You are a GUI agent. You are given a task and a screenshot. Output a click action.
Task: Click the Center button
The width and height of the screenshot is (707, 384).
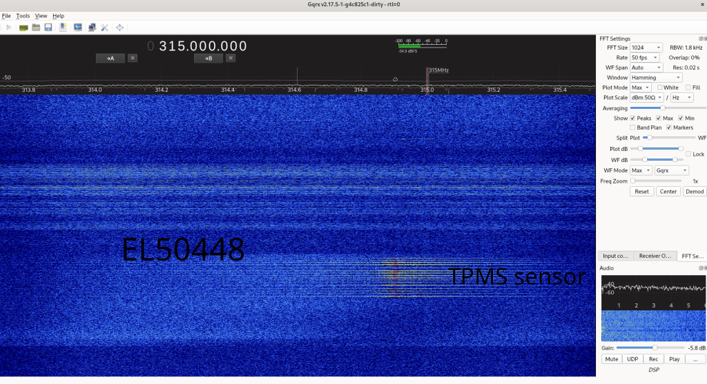[668, 192]
